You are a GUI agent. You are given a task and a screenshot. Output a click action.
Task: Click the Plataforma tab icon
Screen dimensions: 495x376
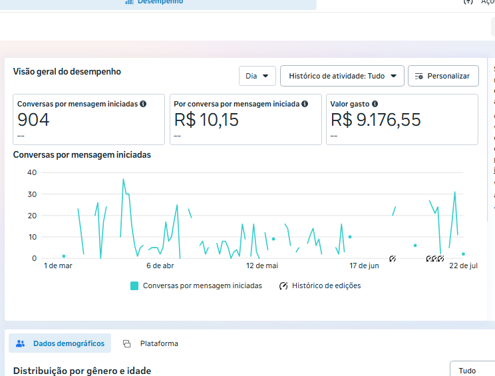tap(127, 343)
